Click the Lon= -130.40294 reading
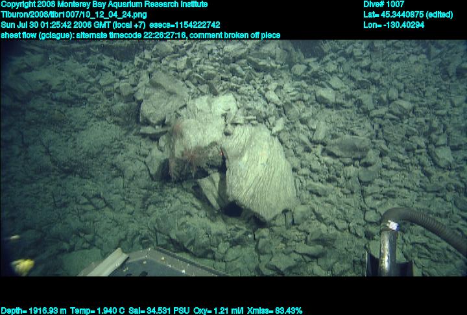 (x=394, y=25)
